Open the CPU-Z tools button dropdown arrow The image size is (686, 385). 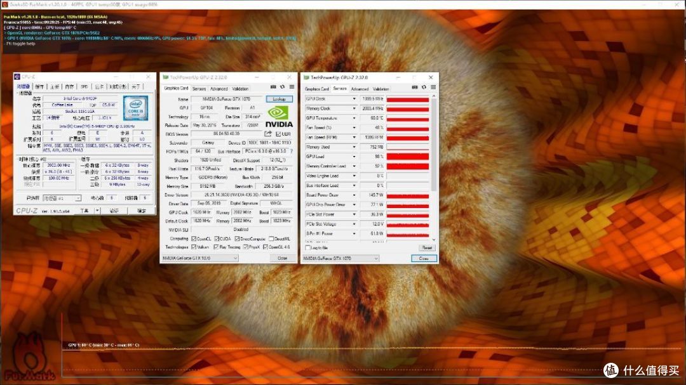click(x=97, y=211)
